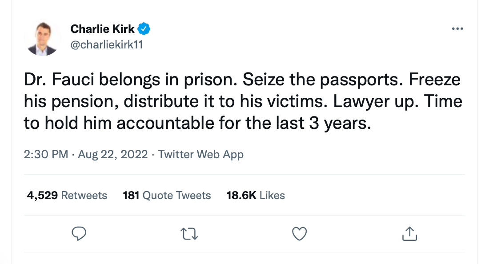Visit the @charliekirk11 handle link
The height and width of the screenshot is (264, 489).
click(x=107, y=45)
